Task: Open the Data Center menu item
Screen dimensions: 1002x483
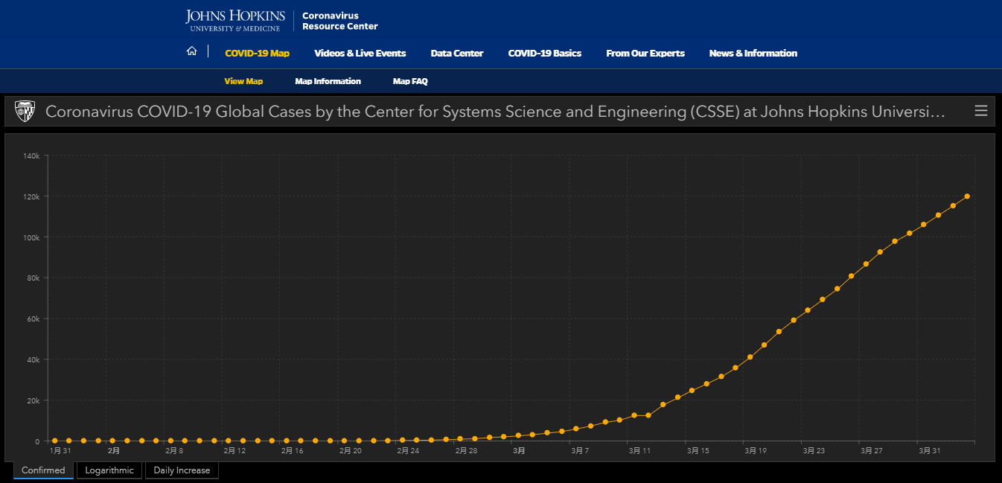Action: click(x=457, y=53)
